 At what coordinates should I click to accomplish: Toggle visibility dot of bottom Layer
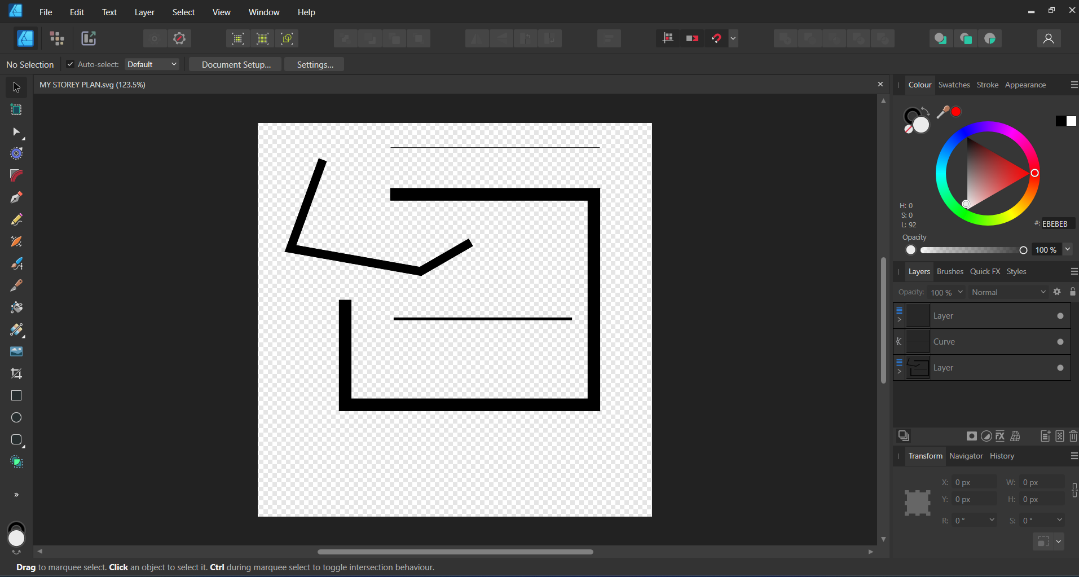click(x=1060, y=368)
